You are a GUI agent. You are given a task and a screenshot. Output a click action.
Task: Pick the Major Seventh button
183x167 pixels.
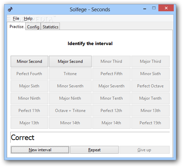pyautogui.click(x=112, y=86)
